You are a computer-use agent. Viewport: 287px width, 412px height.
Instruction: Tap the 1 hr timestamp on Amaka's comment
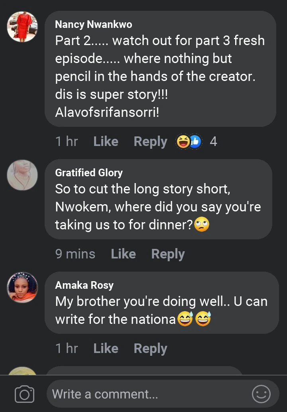coord(66,349)
